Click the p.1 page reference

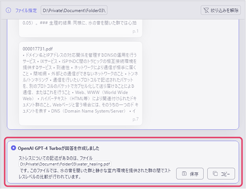[135, 31]
